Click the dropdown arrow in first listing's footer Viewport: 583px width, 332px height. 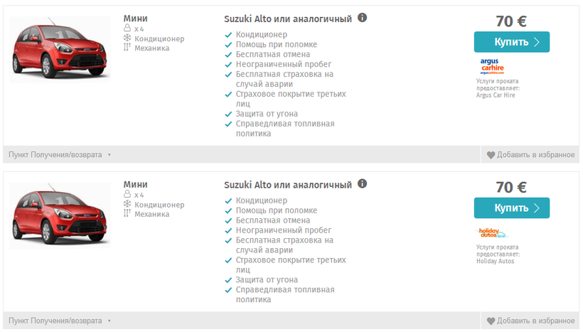pos(109,155)
